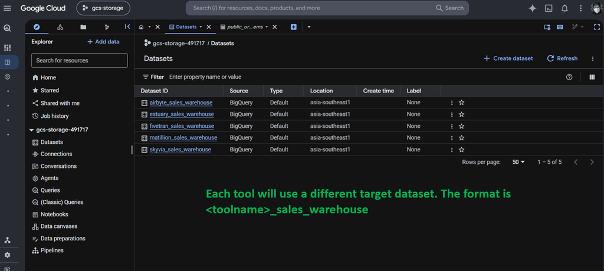Image resolution: width=604 pixels, height=271 pixels.
Task: Refresh the datasets list
Action: point(562,58)
